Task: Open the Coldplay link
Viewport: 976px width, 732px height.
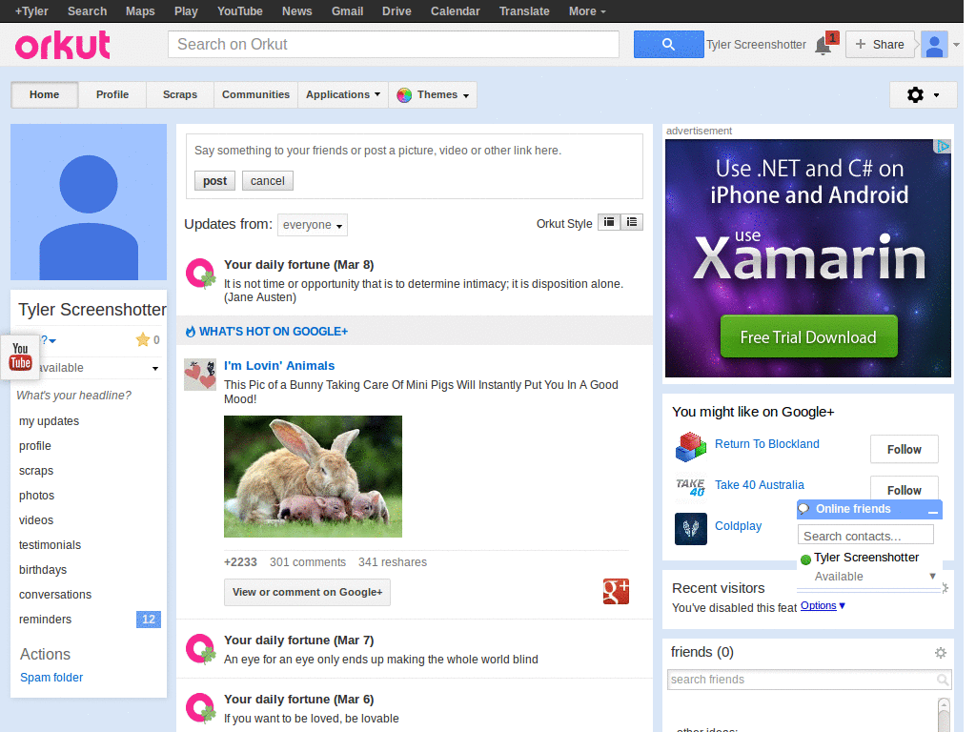Action: click(738, 526)
